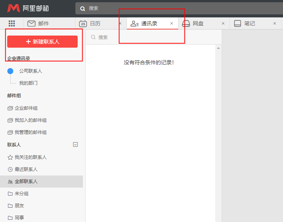The width and height of the screenshot is (283, 222).
Task: Click the folder icon beside 朋友
Action: (x=10, y=206)
